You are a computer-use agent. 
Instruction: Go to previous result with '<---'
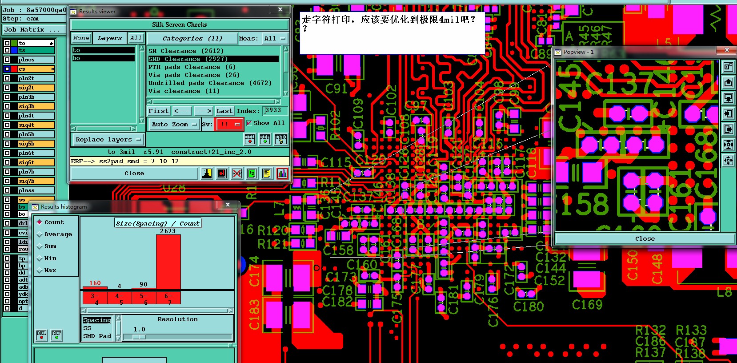click(182, 111)
